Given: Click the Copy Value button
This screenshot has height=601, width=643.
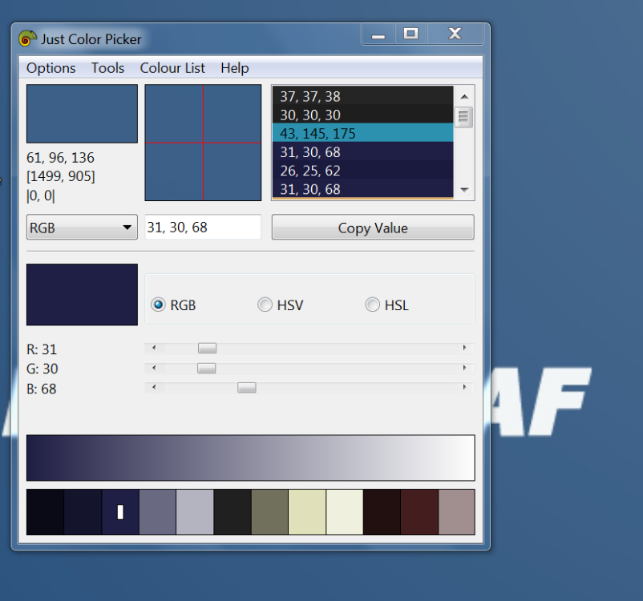Looking at the screenshot, I should tap(373, 228).
